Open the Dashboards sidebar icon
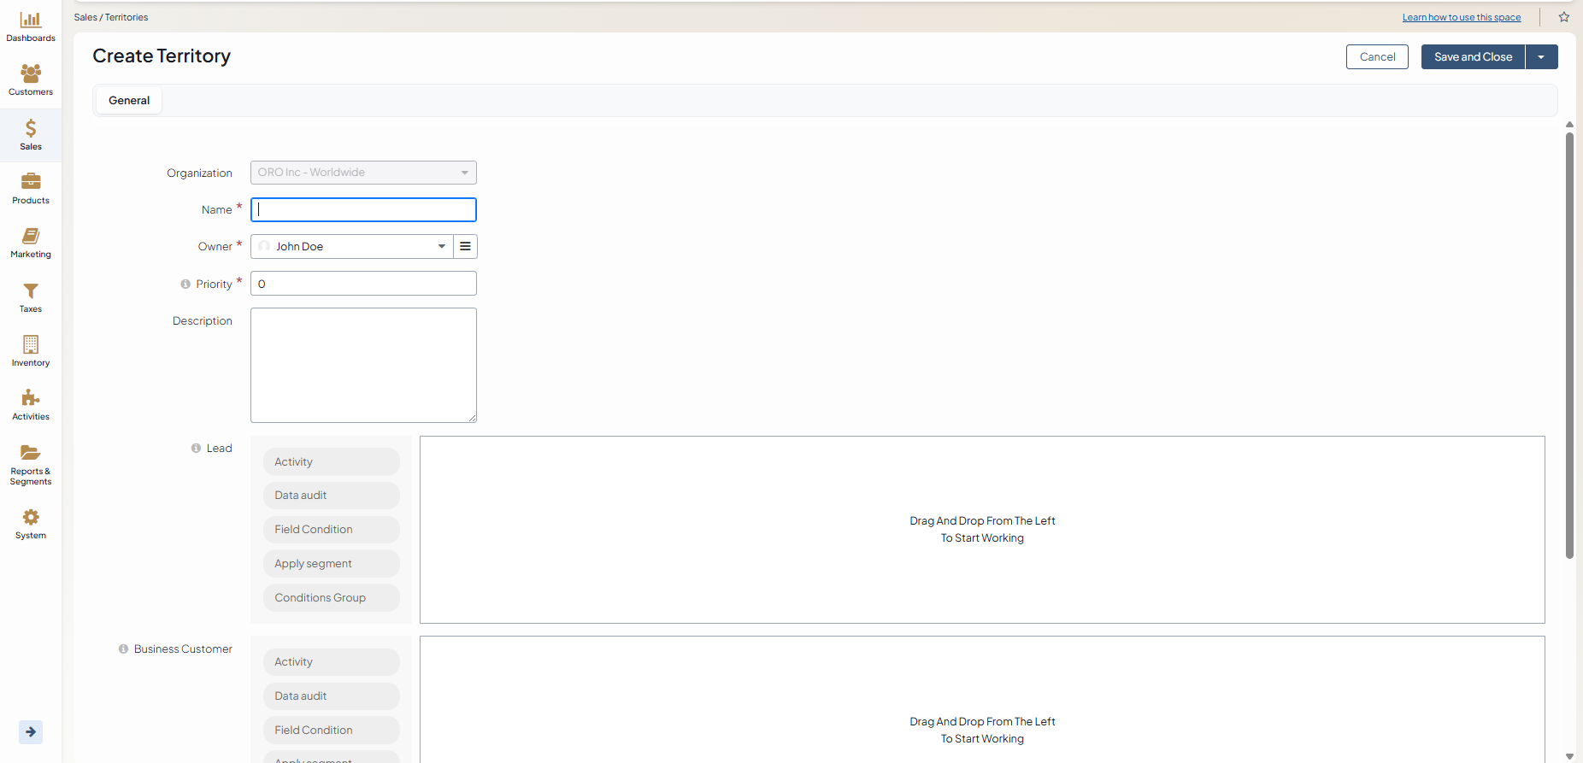This screenshot has height=763, width=1583. pyautogui.click(x=31, y=21)
